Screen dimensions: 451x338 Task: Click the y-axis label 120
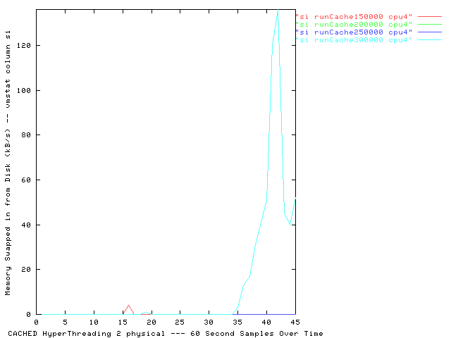24,45
